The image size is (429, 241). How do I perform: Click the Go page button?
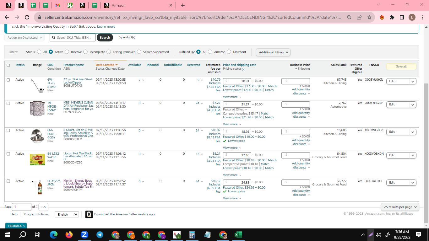point(43,207)
